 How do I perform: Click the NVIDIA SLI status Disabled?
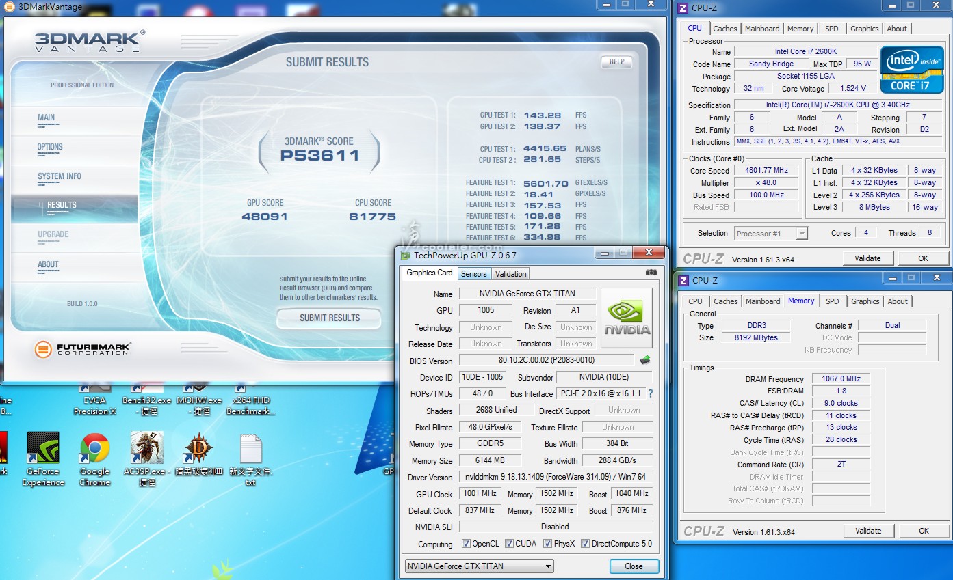point(555,527)
